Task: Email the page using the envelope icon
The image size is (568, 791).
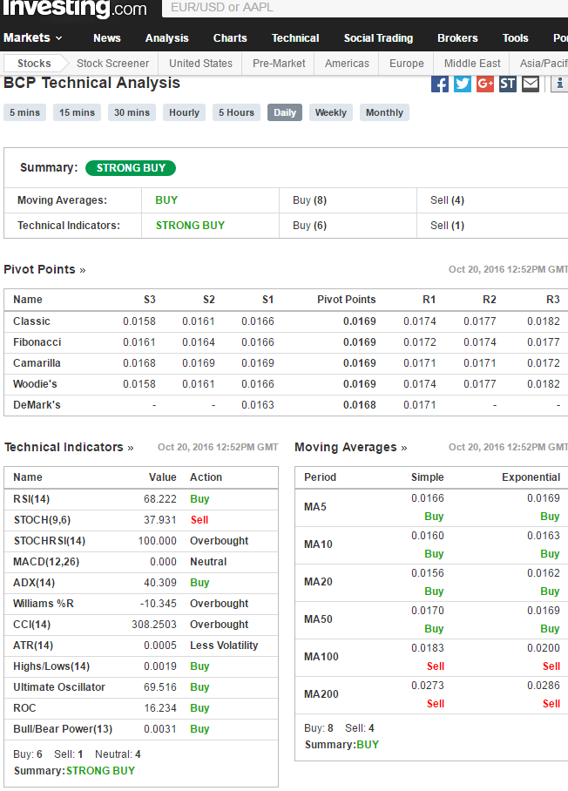Action: (531, 84)
